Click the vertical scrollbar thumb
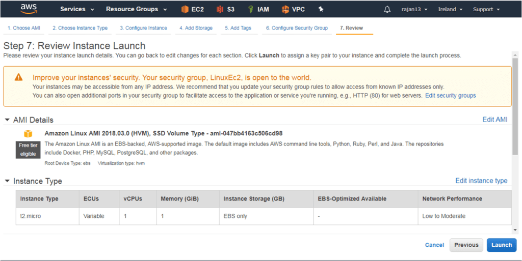The width and height of the screenshot is (522, 261). 515,106
